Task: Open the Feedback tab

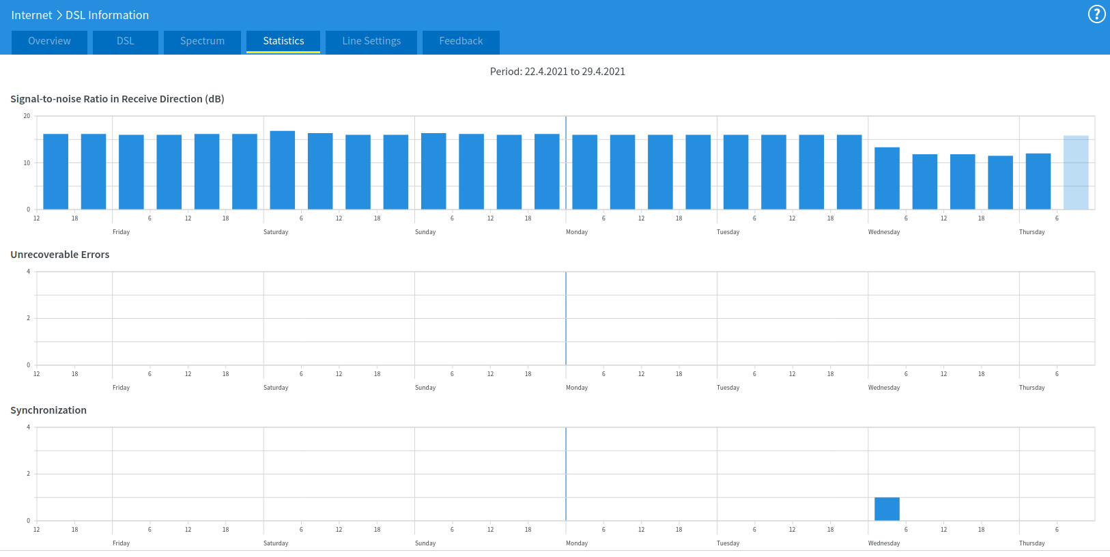Action: pos(461,42)
